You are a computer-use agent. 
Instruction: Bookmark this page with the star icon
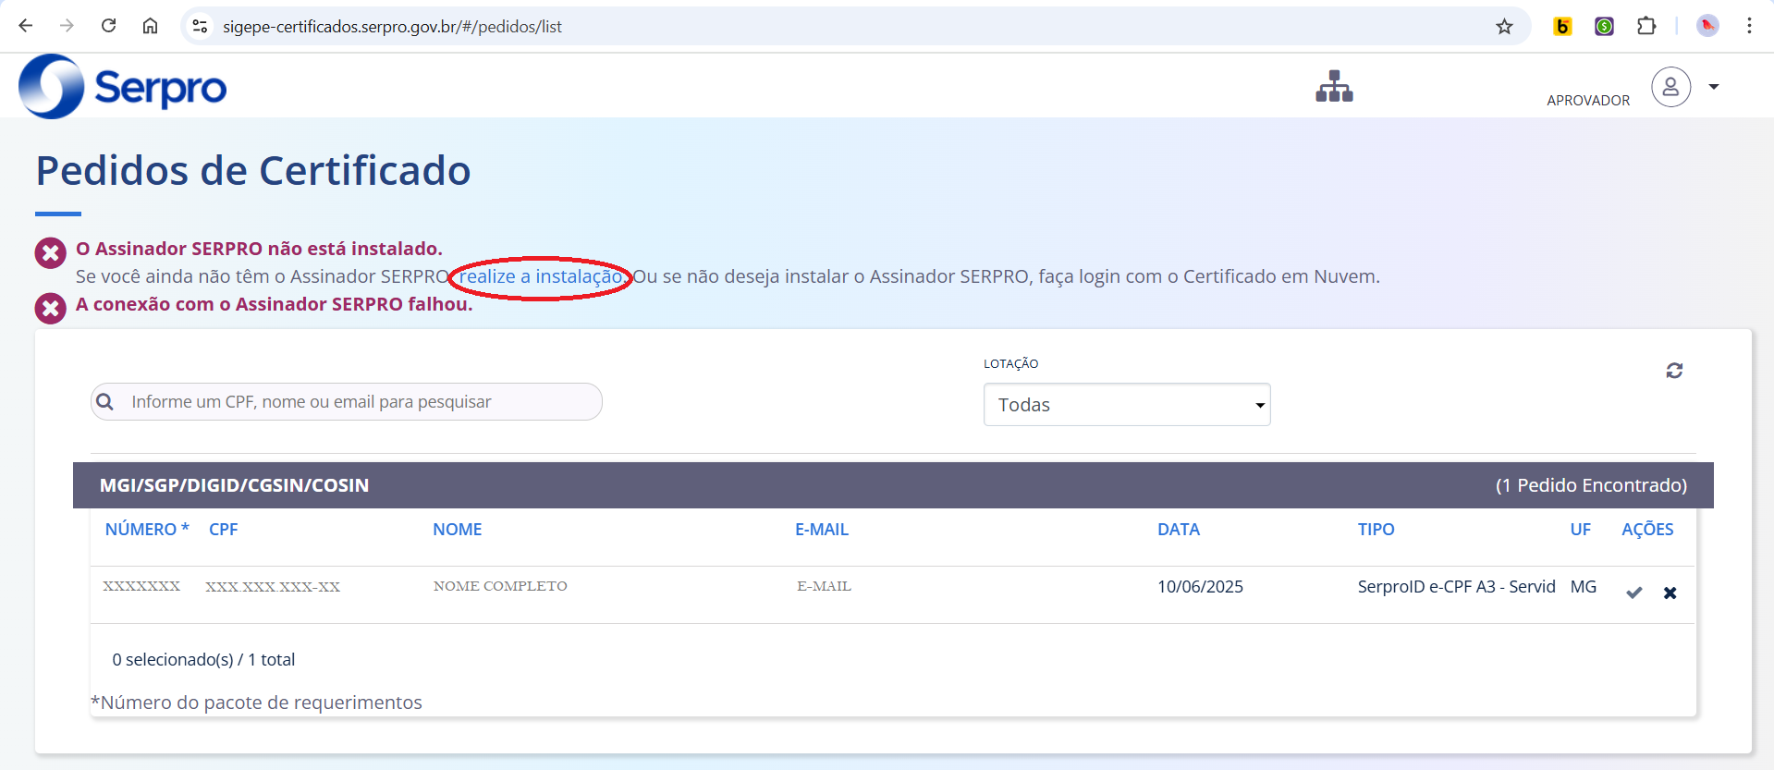[x=1504, y=27]
